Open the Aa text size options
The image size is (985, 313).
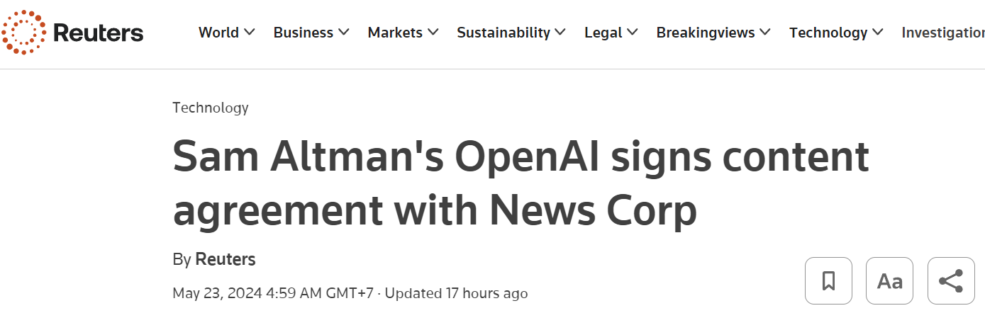(889, 281)
